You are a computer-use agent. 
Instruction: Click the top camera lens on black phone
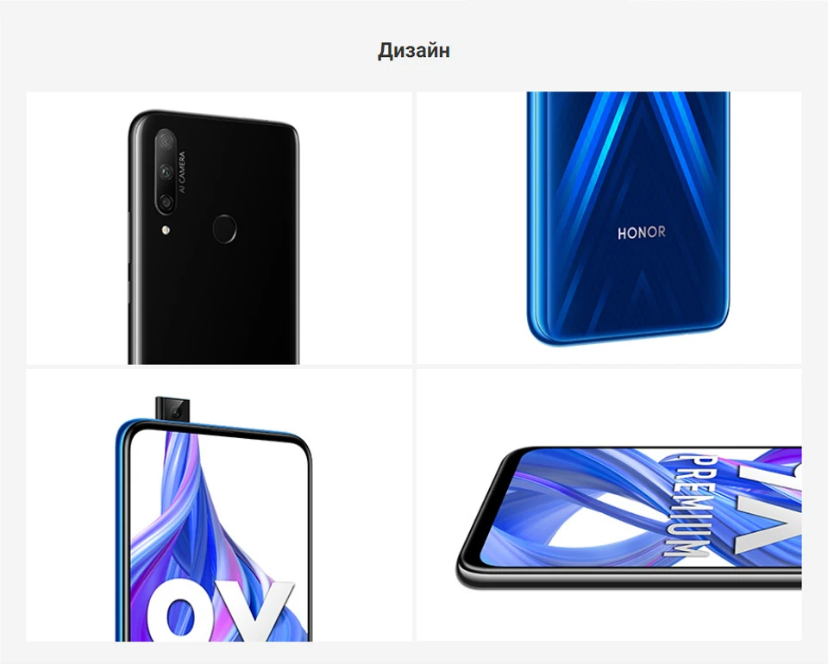pyautogui.click(x=166, y=141)
